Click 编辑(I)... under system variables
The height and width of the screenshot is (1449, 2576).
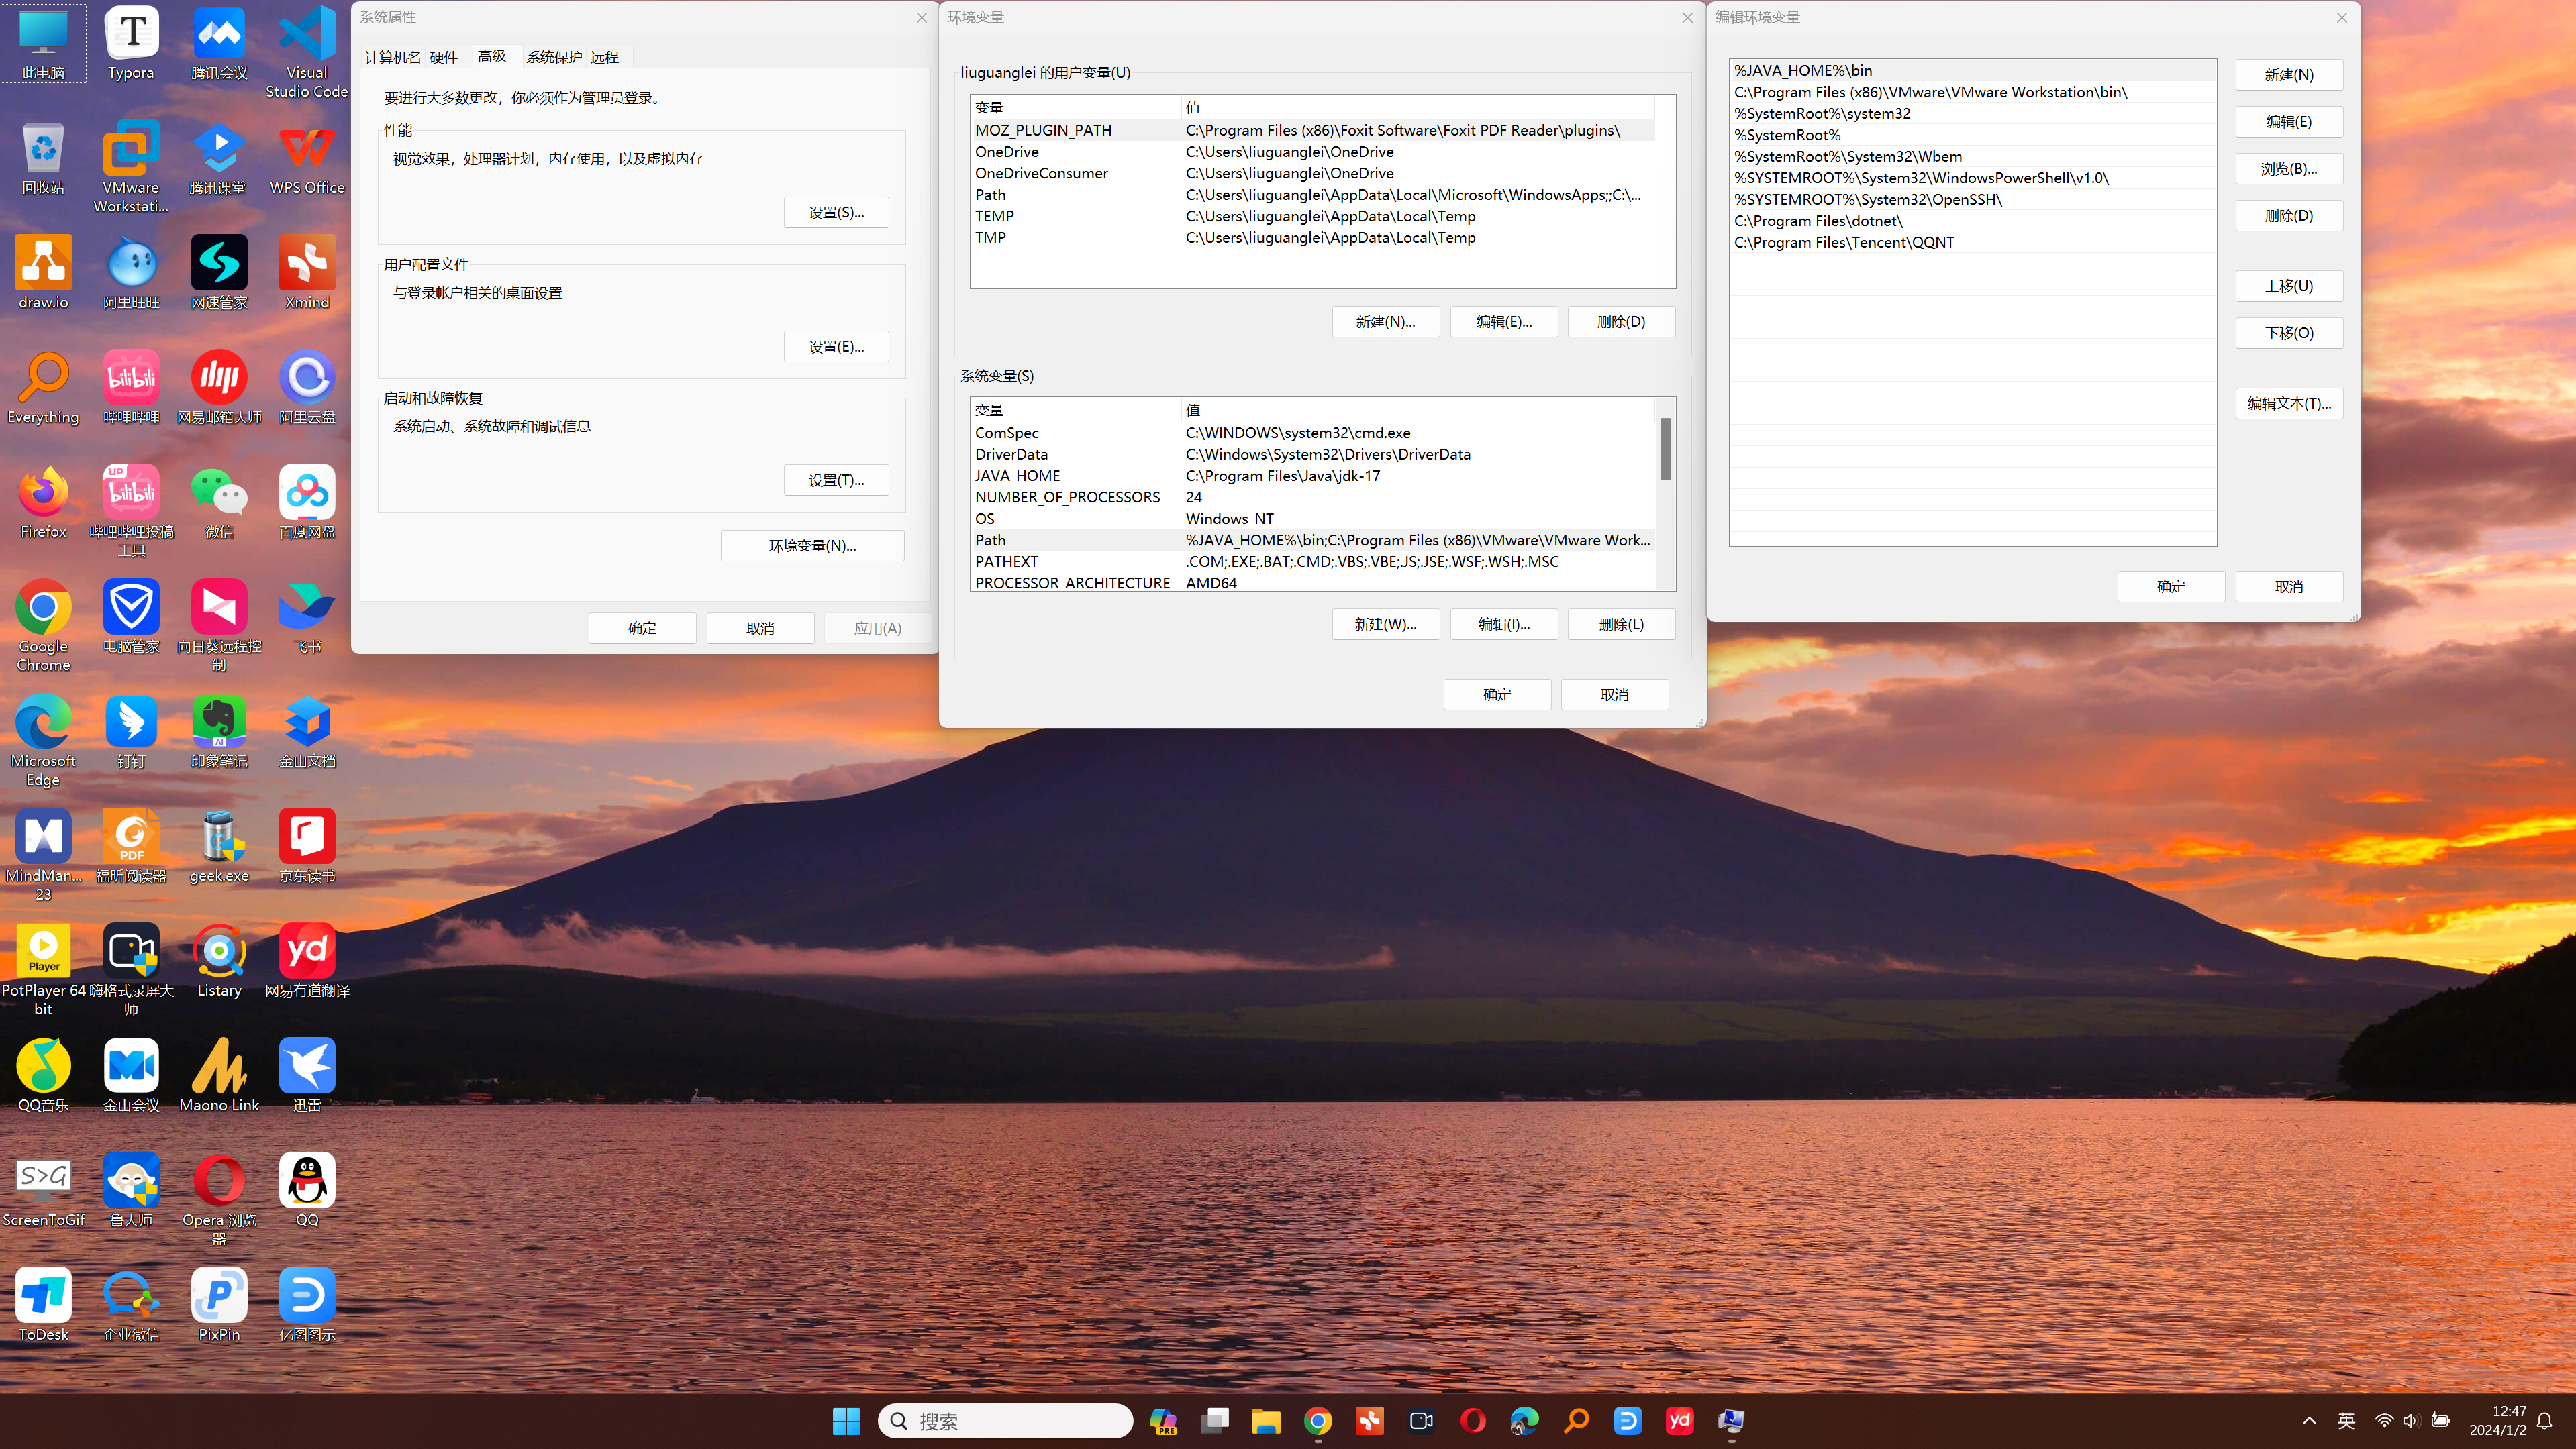1503,625
